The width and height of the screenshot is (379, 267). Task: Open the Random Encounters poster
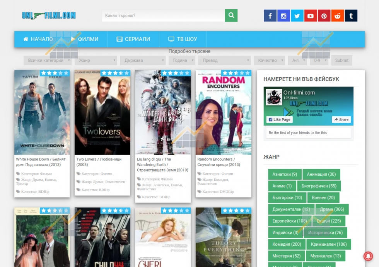pos(224,112)
